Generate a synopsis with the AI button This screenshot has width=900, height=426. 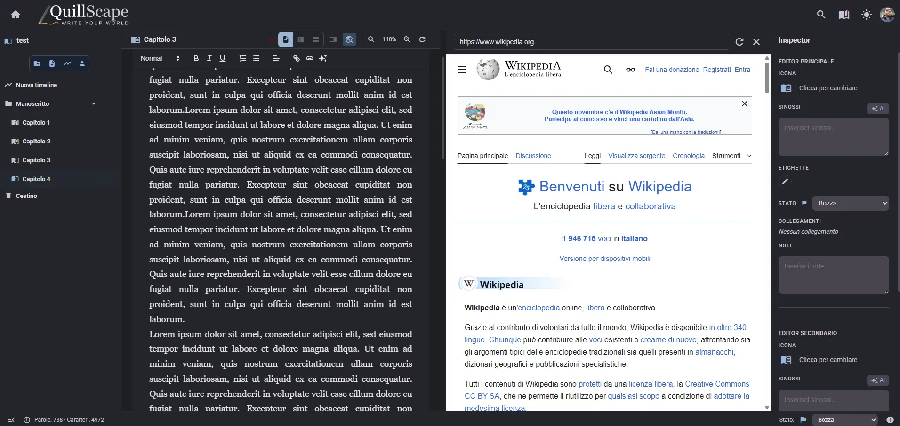pos(877,109)
